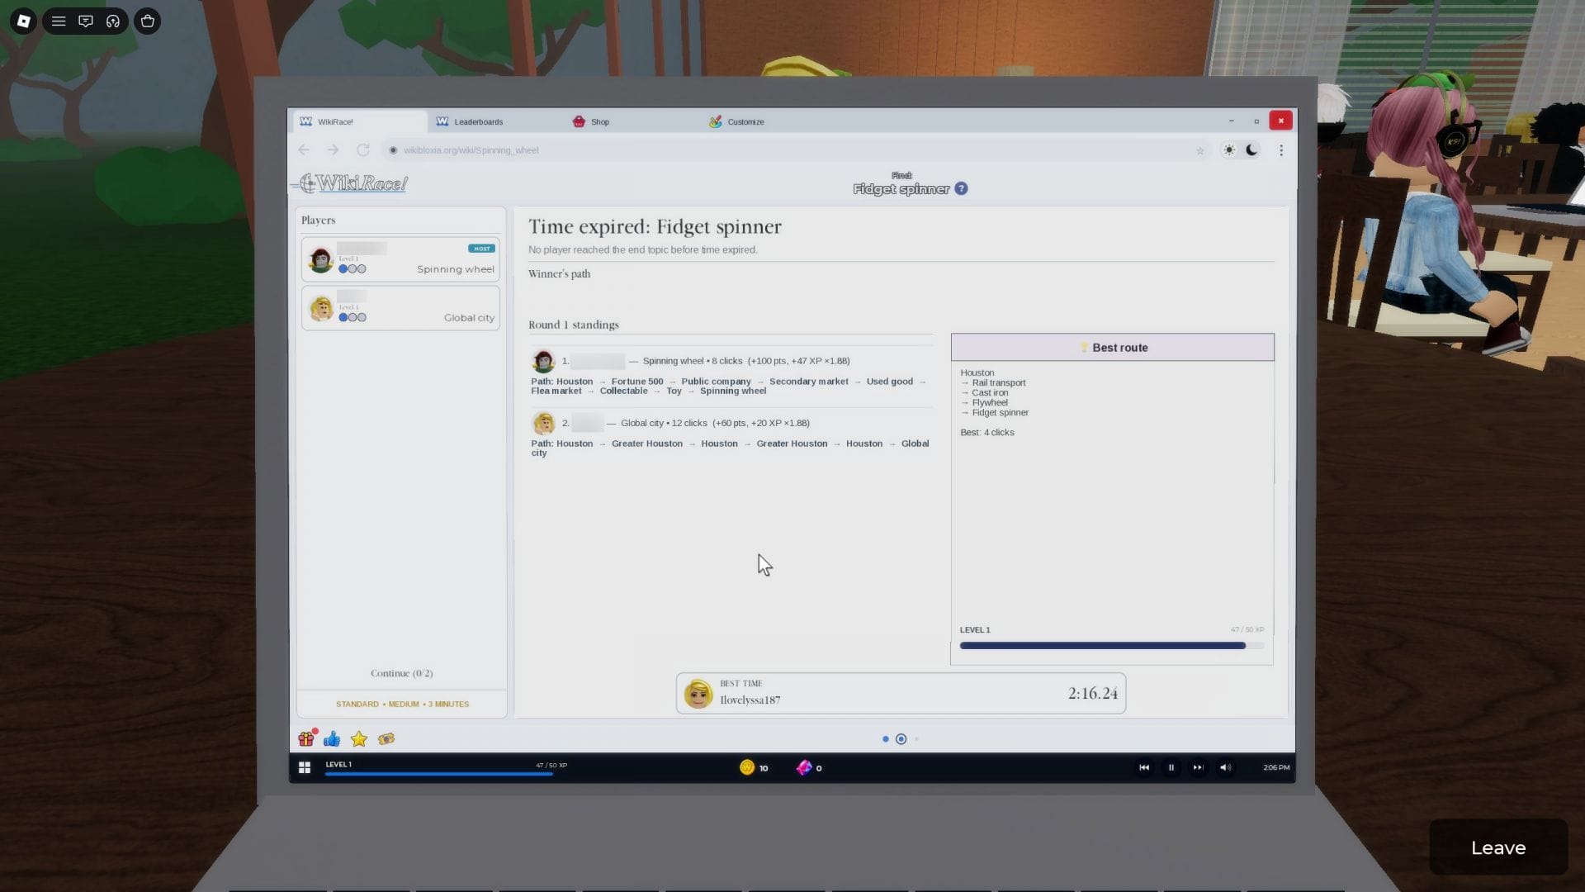Select the last page indicator dot
1585x892 pixels.
(916, 739)
